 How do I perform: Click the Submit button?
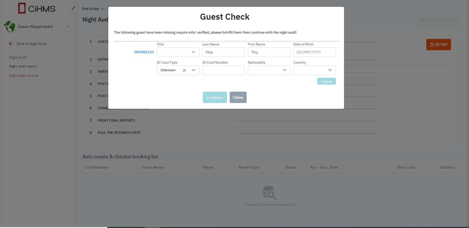327,81
